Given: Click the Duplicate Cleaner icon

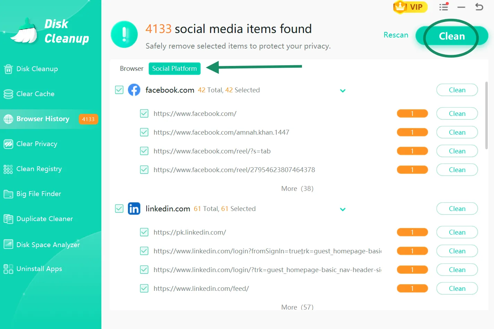Looking at the screenshot, I should point(8,219).
